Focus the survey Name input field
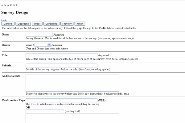 39,35
